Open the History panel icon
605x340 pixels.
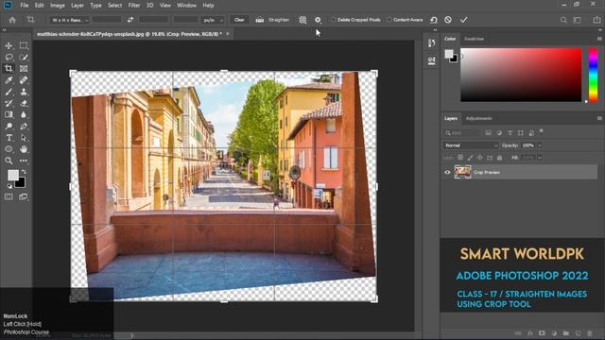click(431, 42)
